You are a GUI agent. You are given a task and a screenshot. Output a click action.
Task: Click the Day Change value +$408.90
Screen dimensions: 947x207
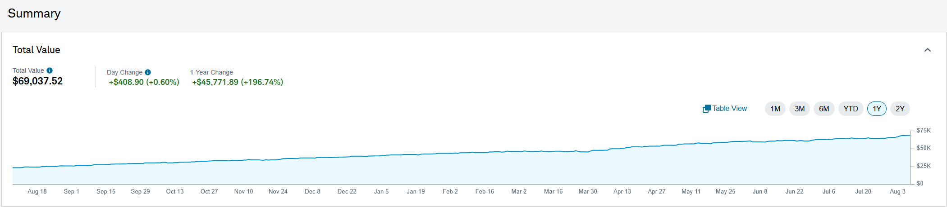coord(126,82)
